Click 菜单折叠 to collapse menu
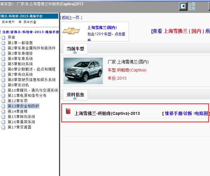 pyautogui.click(x=30, y=22)
